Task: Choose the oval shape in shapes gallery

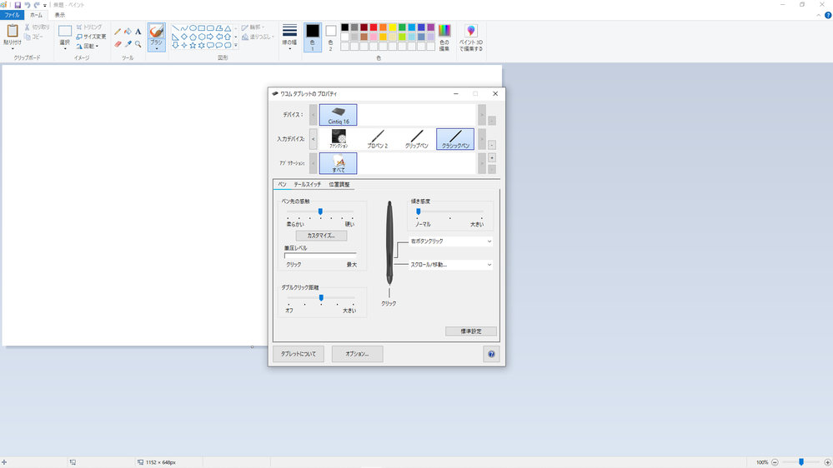Action: [x=193, y=28]
